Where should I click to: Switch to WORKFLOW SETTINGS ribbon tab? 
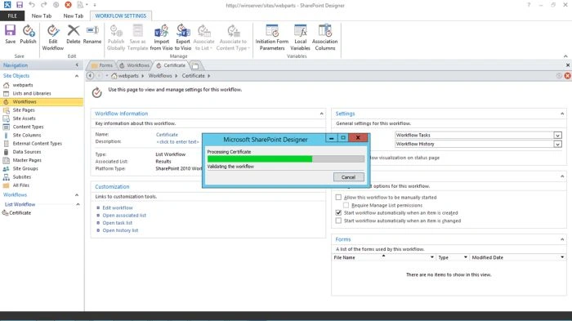coord(120,16)
